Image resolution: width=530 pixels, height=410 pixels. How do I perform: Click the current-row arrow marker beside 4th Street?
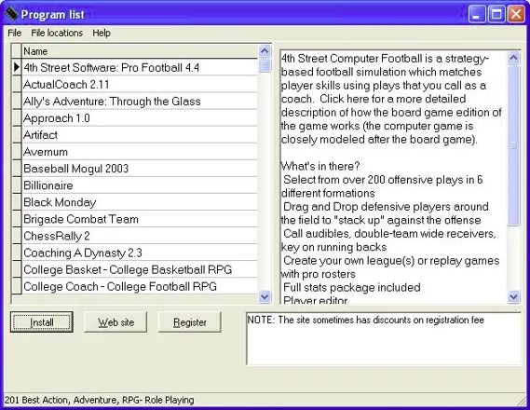tap(17, 67)
